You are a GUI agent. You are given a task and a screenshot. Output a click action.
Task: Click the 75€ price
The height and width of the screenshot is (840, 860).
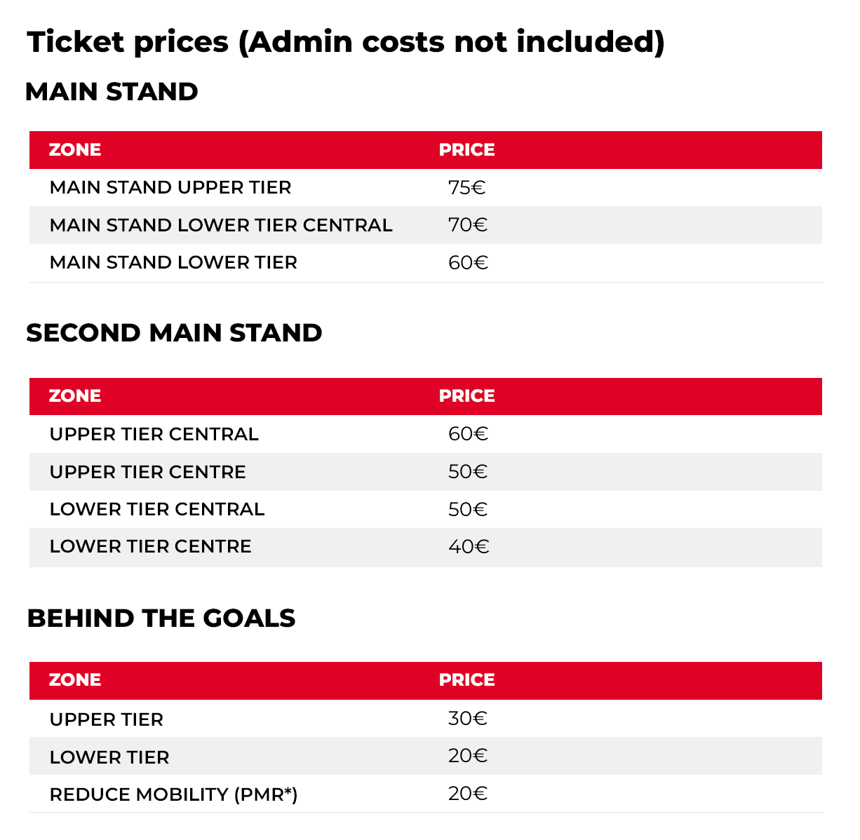467,187
